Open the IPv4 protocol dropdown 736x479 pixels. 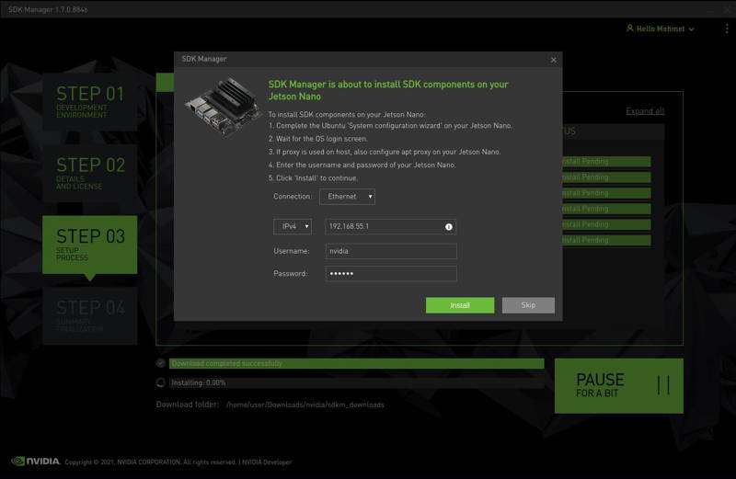point(293,226)
